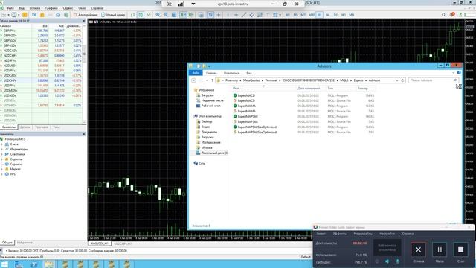Click the Explorer back navigation arrow

pyautogui.click(x=193, y=80)
